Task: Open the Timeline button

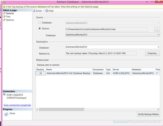Action: (152, 53)
